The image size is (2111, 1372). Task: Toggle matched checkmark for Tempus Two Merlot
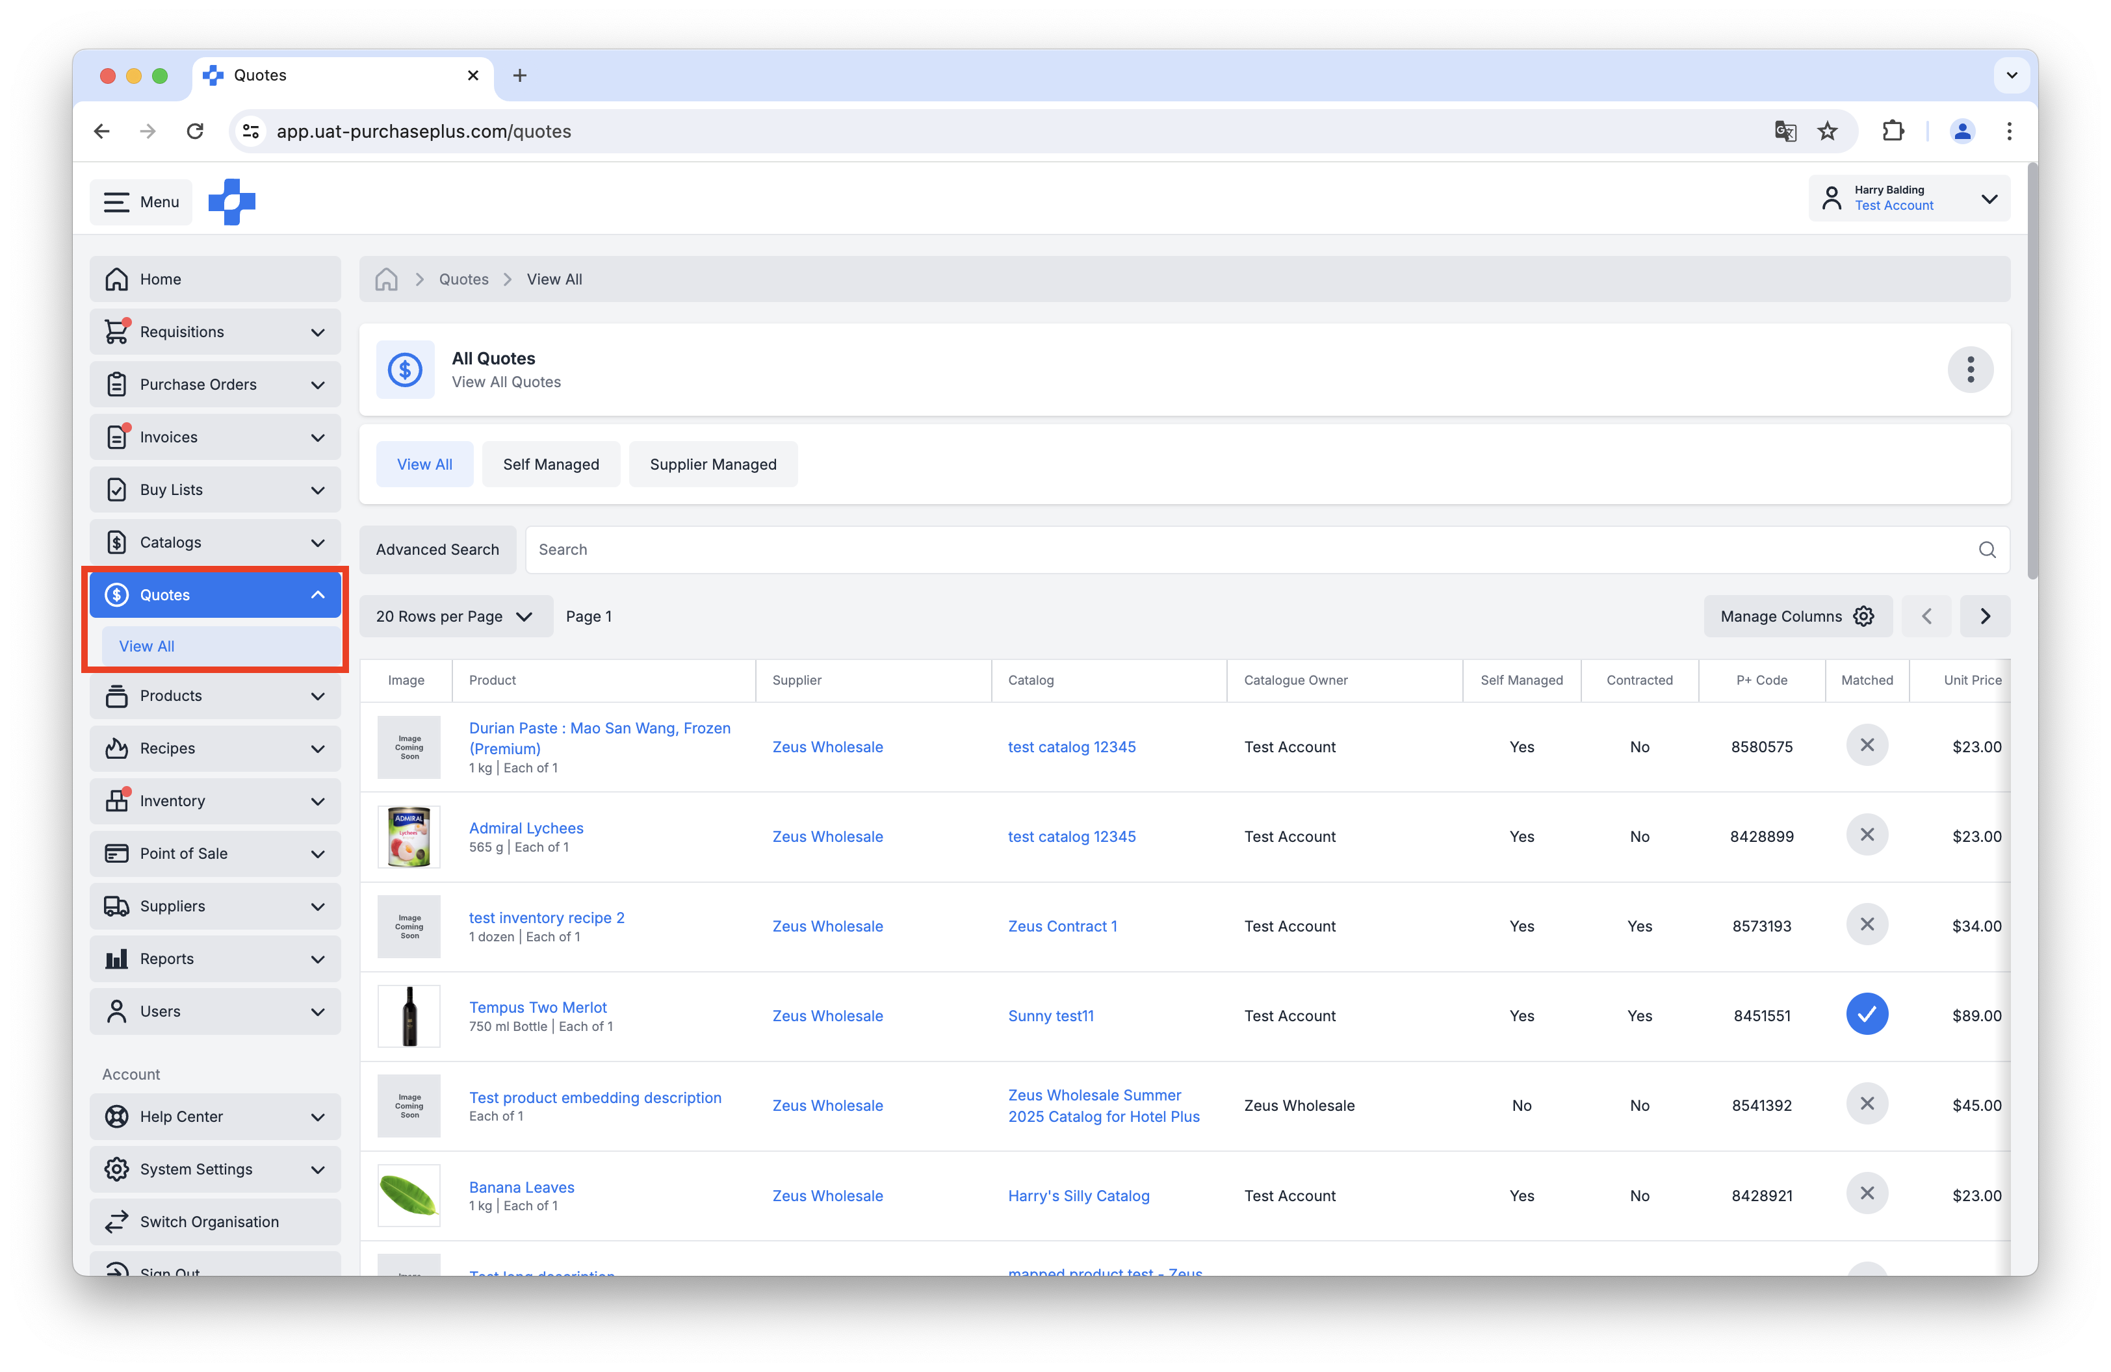pyautogui.click(x=1867, y=1014)
